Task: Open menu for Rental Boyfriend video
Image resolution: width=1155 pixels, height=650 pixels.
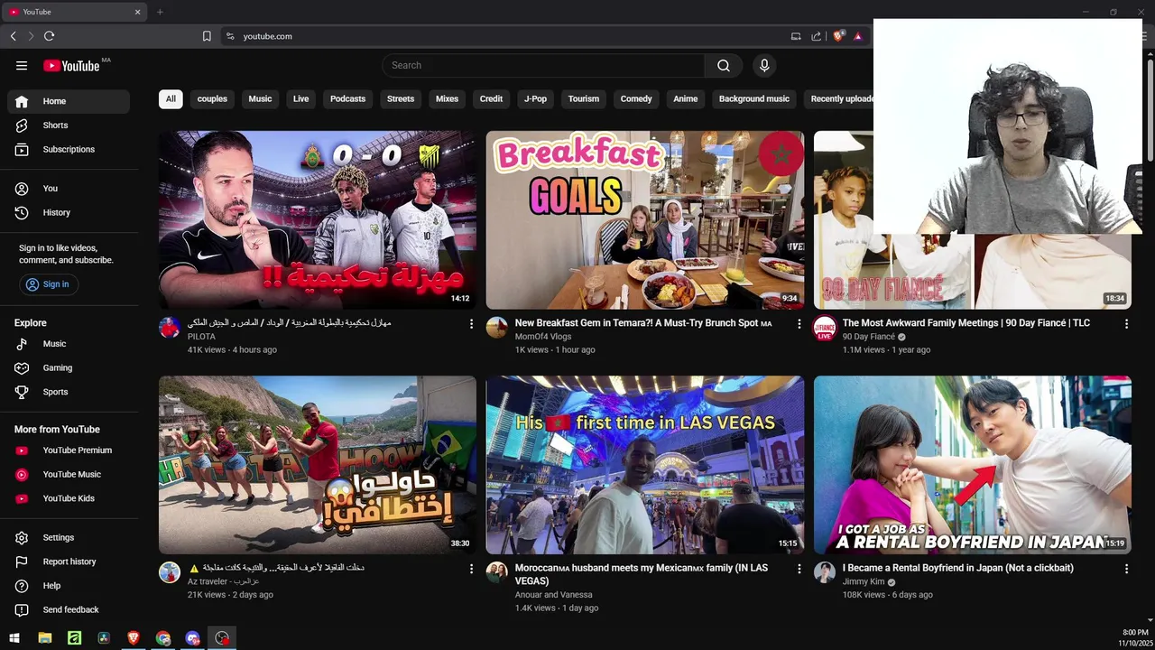Action: click(1126, 569)
